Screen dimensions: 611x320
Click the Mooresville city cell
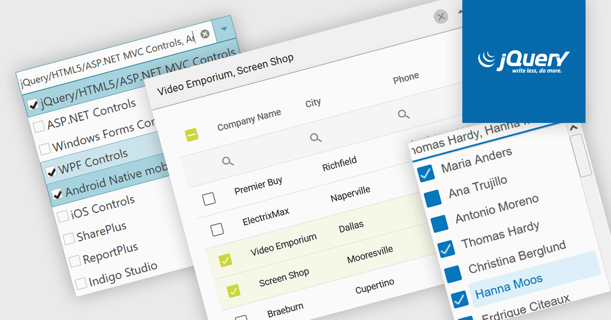pyautogui.click(x=370, y=255)
